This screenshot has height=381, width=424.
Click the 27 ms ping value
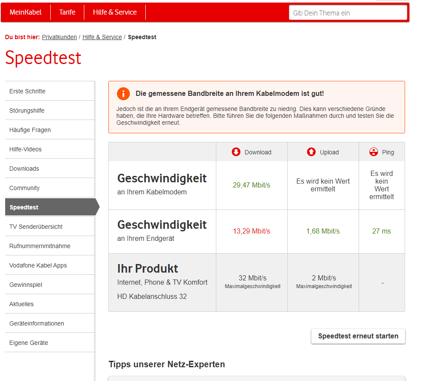[x=381, y=231]
